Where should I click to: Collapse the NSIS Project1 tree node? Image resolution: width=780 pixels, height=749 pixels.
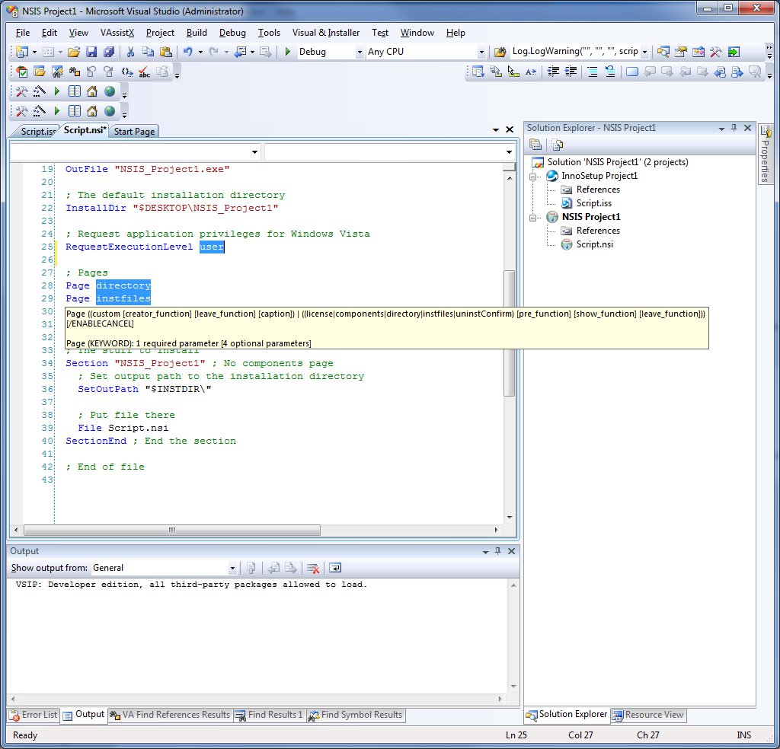coord(532,218)
